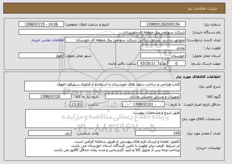Click the گروه کالا label
Image resolution: width=232 pixels, height=164 pixels.
pyautogui.click(x=214, y=97)
